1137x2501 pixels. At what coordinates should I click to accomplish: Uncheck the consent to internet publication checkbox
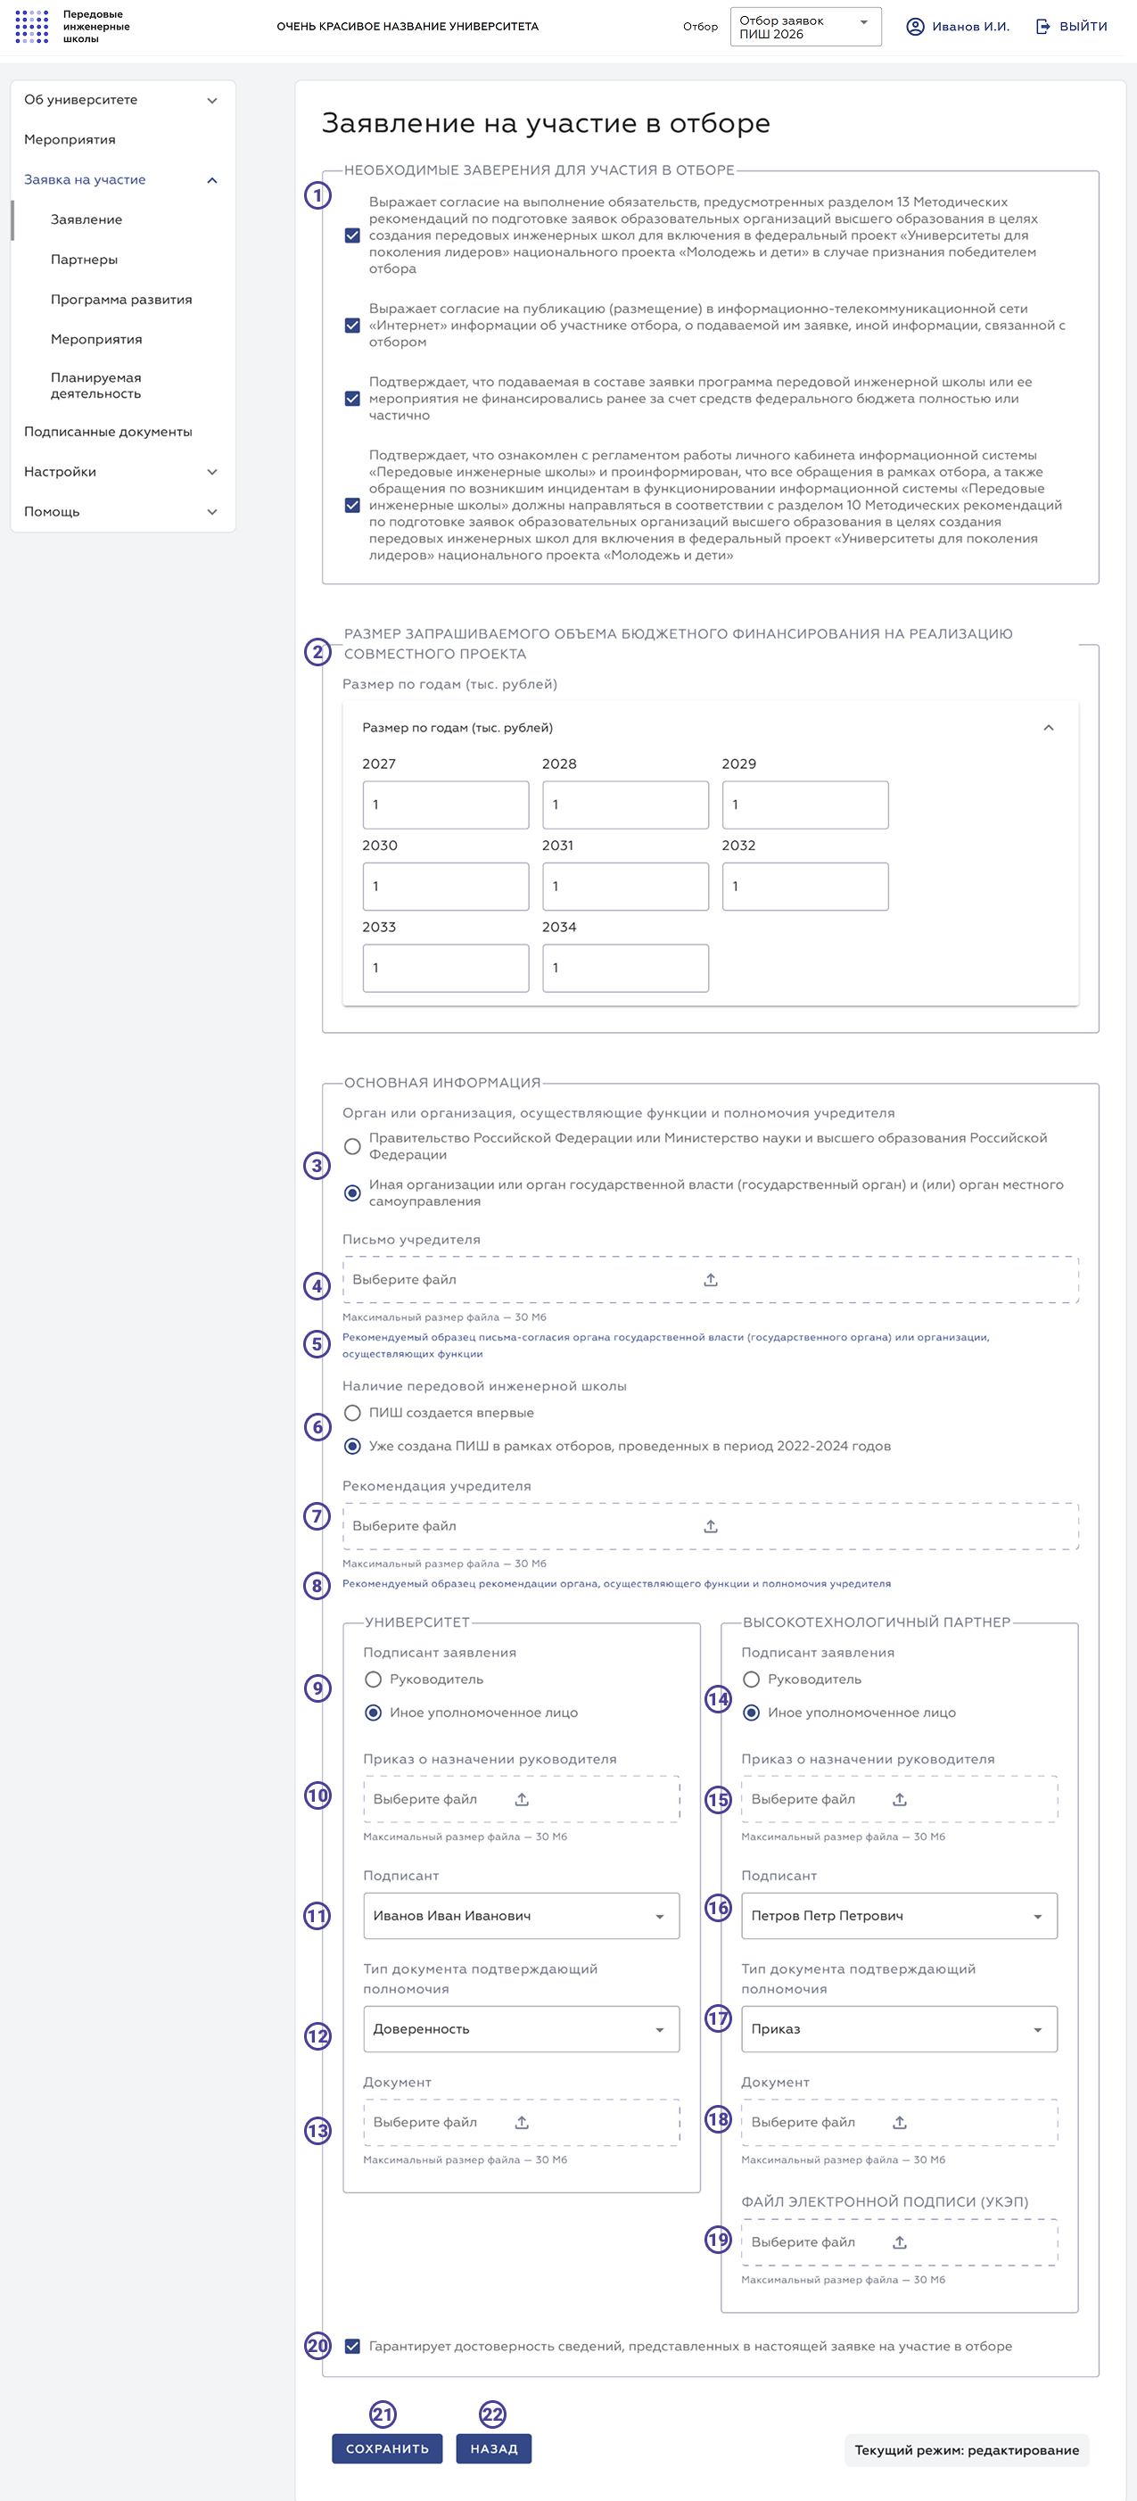(x=352, y=326)
